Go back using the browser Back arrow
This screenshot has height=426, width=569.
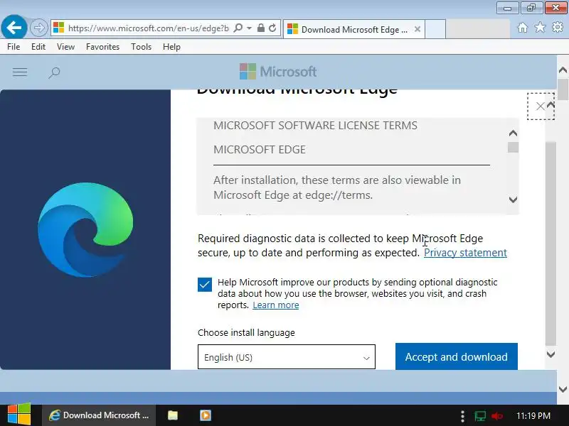click(14, 28)
